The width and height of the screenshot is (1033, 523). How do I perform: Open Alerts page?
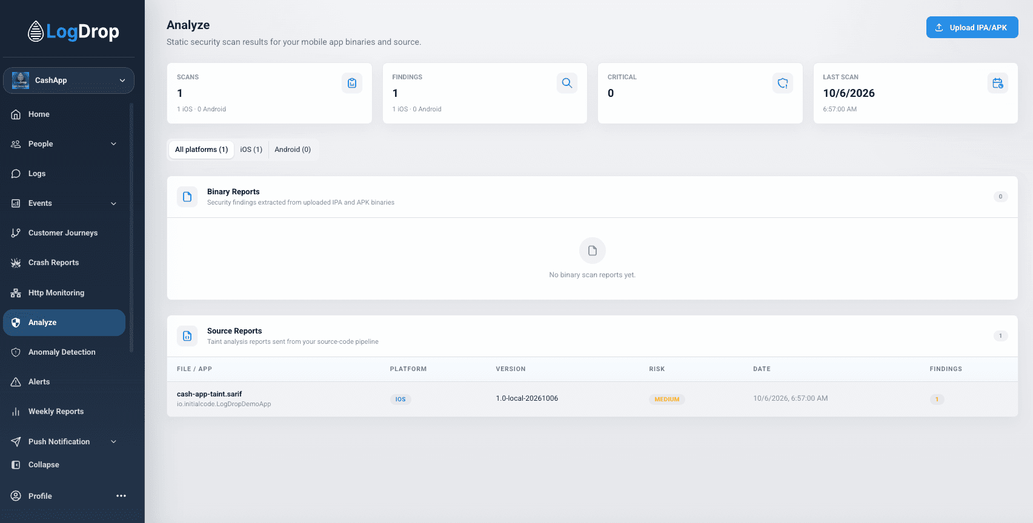[64, 382]
